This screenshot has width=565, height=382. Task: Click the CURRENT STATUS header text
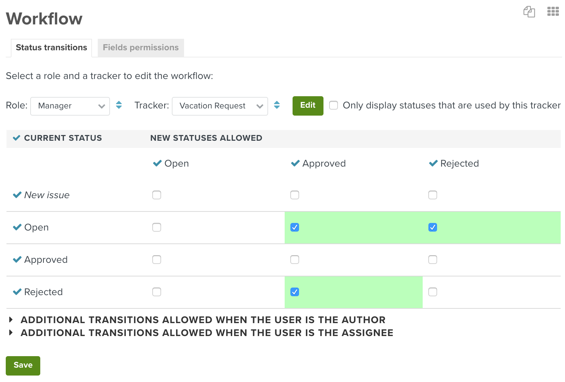click(63, 138)
